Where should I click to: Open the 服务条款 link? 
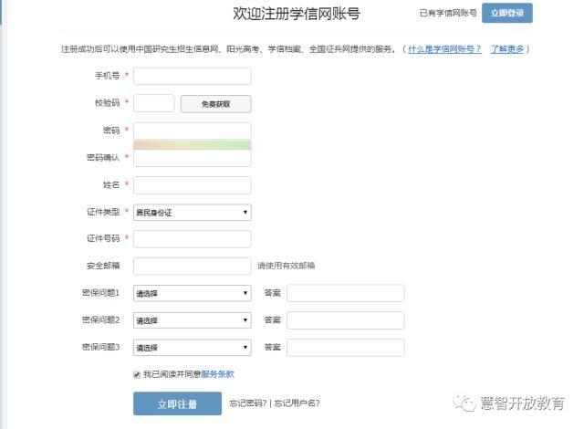217,374
